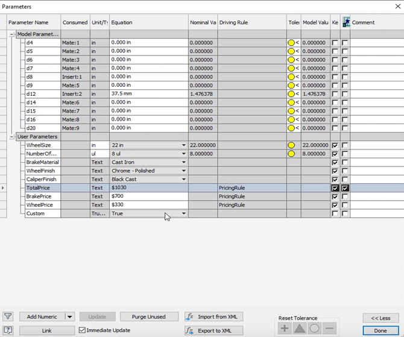The image size is (404, 337).
Task: Uncheck the export checkbox for TotalPrice
Action: tap(345, 188)
